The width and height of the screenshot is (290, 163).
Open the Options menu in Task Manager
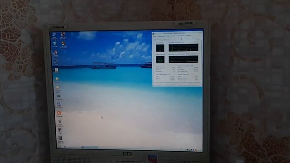point(161,36)
